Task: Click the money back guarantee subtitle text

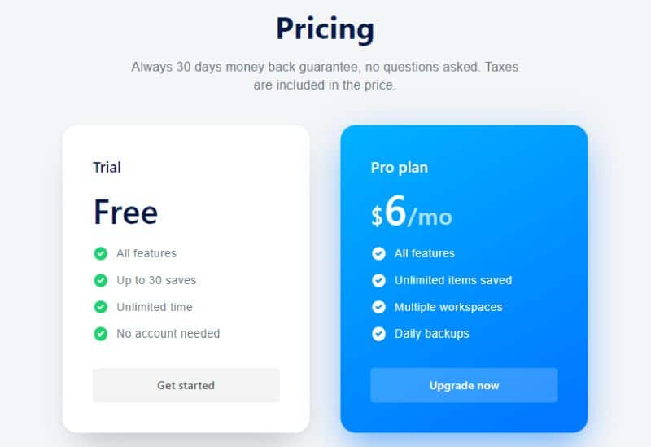Action: pyautogui.click(x=325, y=76)
